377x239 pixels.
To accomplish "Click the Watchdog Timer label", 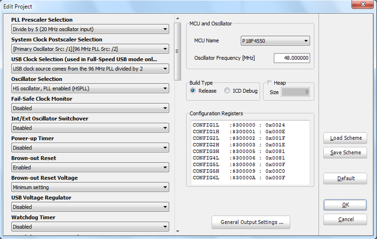I will [33, 218].
